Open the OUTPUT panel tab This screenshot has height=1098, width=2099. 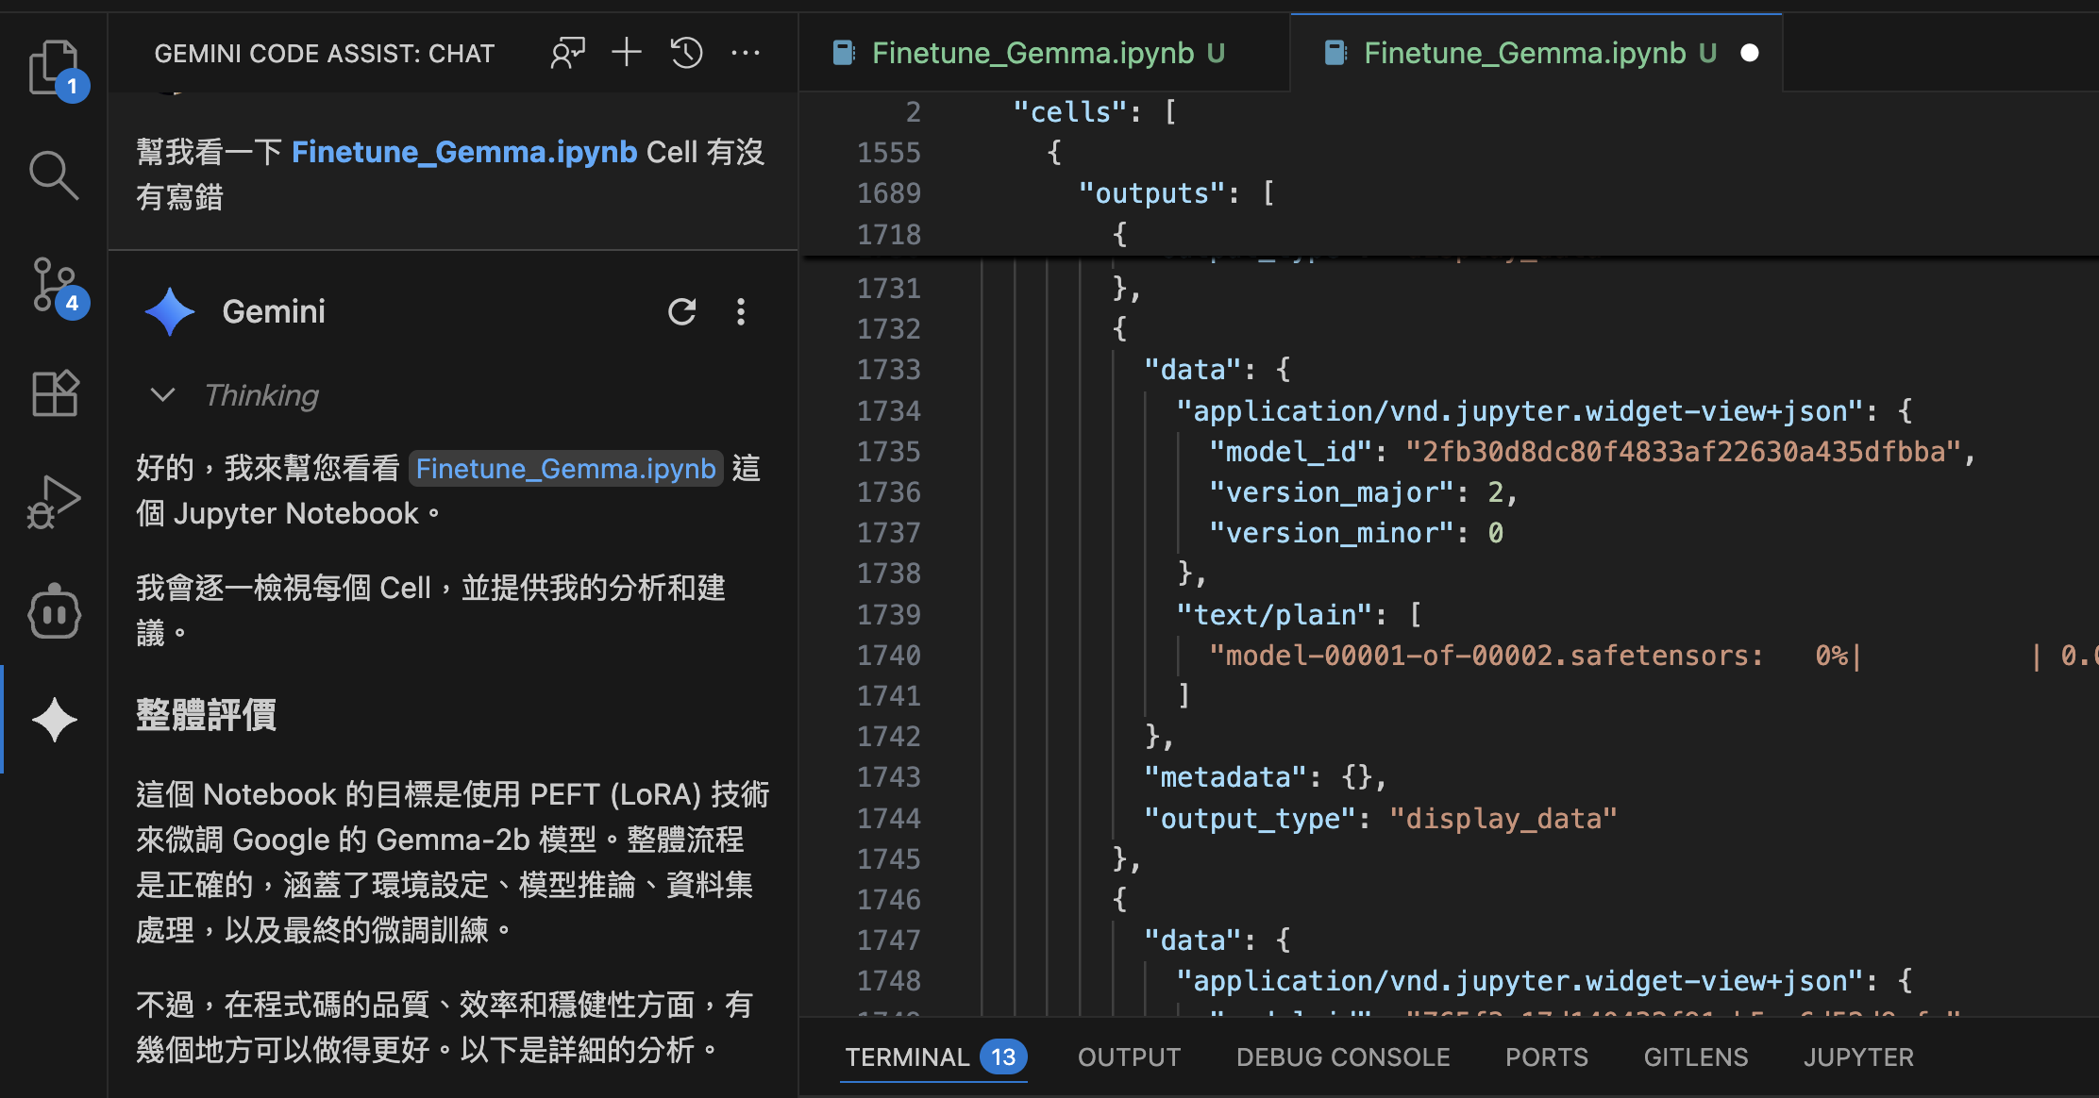1129,1057
